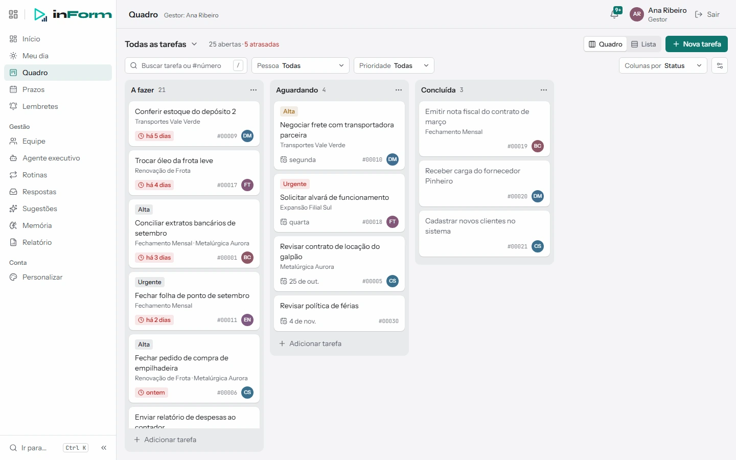The width and height of the screenshot is (736, 460).
Task: Open Sugestões in sidebar
Action: click(x=58, y=209)
